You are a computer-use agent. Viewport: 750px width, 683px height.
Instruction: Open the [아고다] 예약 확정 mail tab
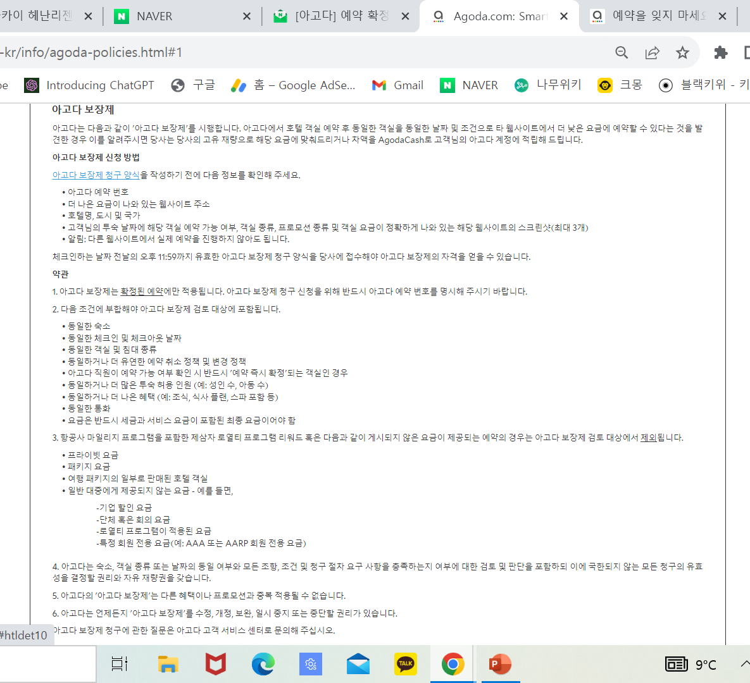[341, 16]
